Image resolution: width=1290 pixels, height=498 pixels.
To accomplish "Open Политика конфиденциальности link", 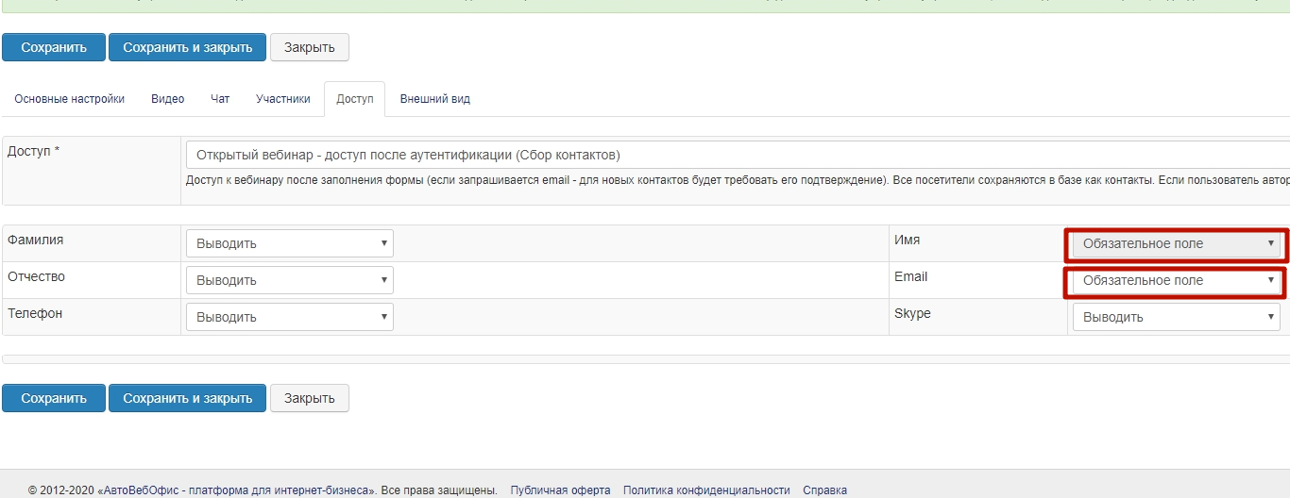I will 706,490.
